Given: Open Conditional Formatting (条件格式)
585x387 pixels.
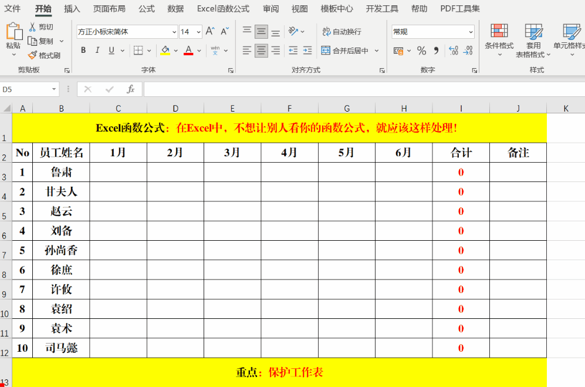Looking at the screenshot, I should click(499, 39).
